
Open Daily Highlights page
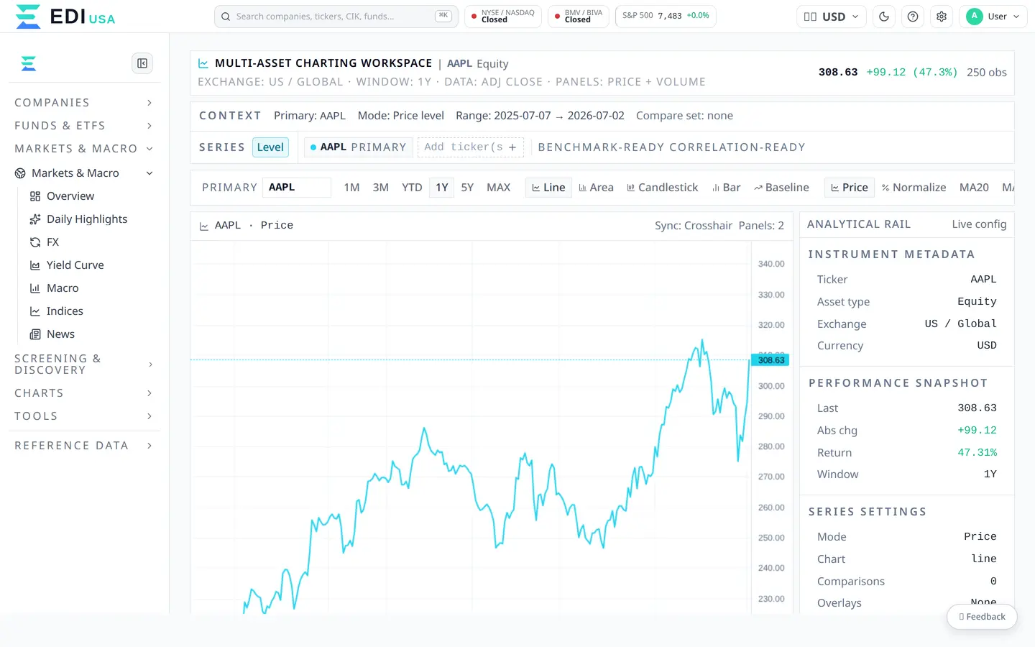tap(87, 219)
